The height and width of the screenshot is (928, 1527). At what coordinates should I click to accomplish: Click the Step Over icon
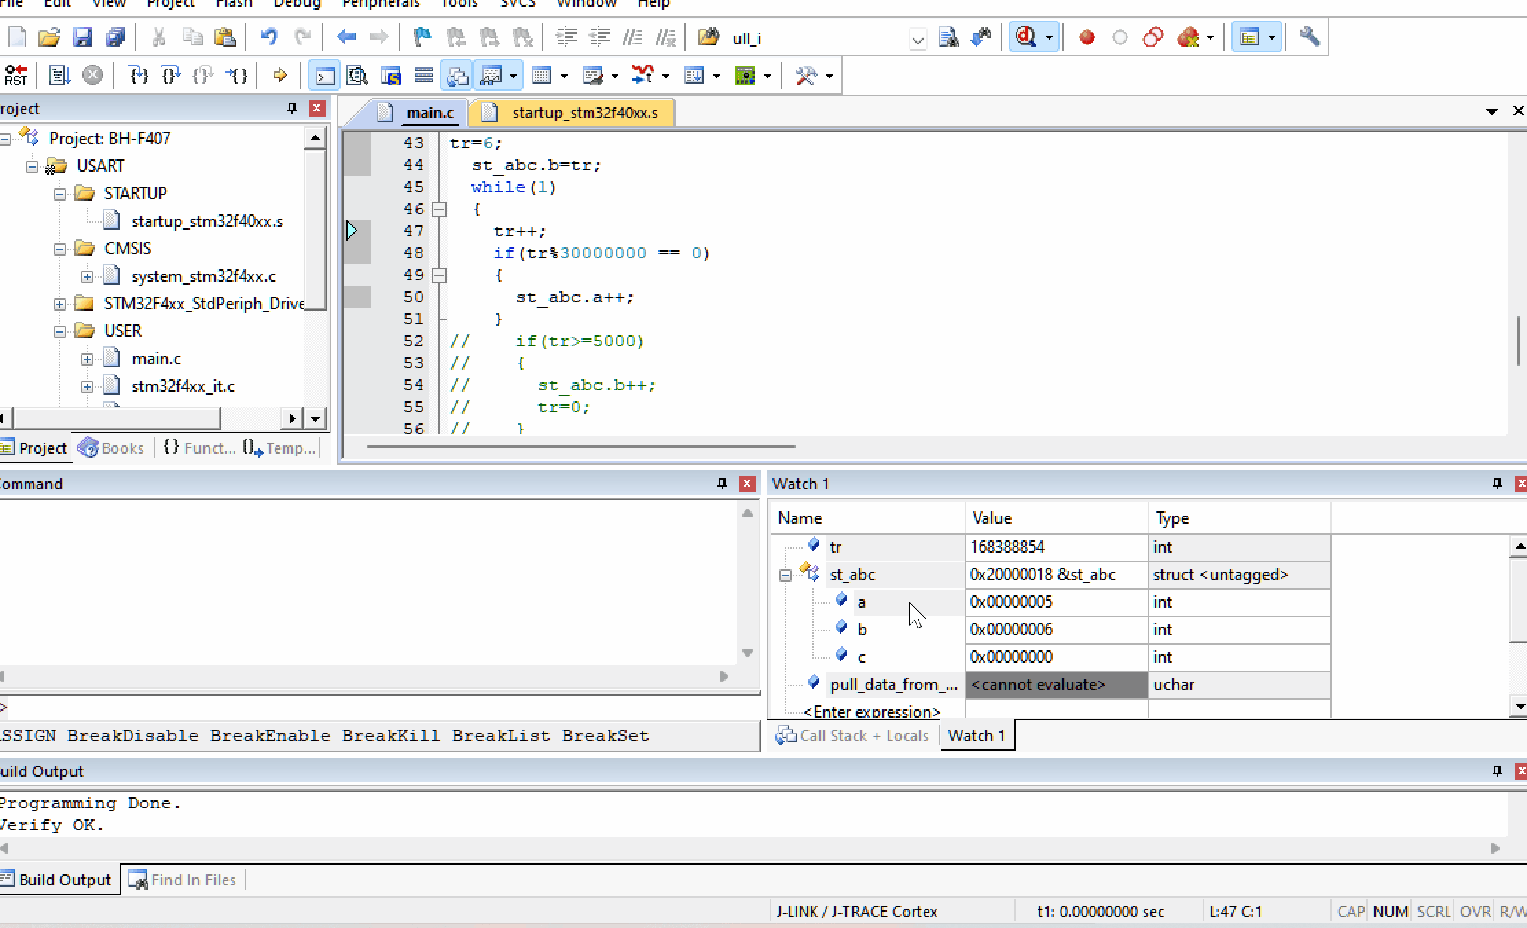[171, 76]
